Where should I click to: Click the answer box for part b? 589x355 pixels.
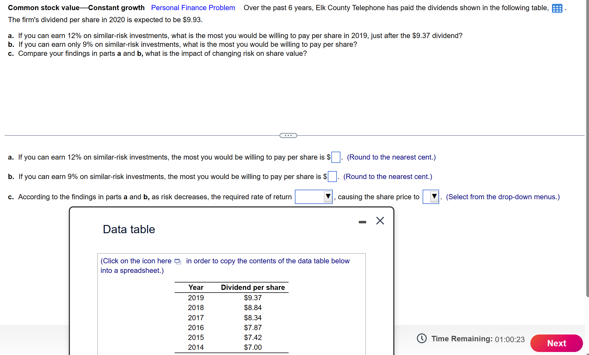click(x=332, y=177)
